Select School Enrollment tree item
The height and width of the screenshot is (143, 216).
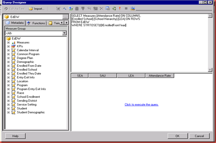28,97
